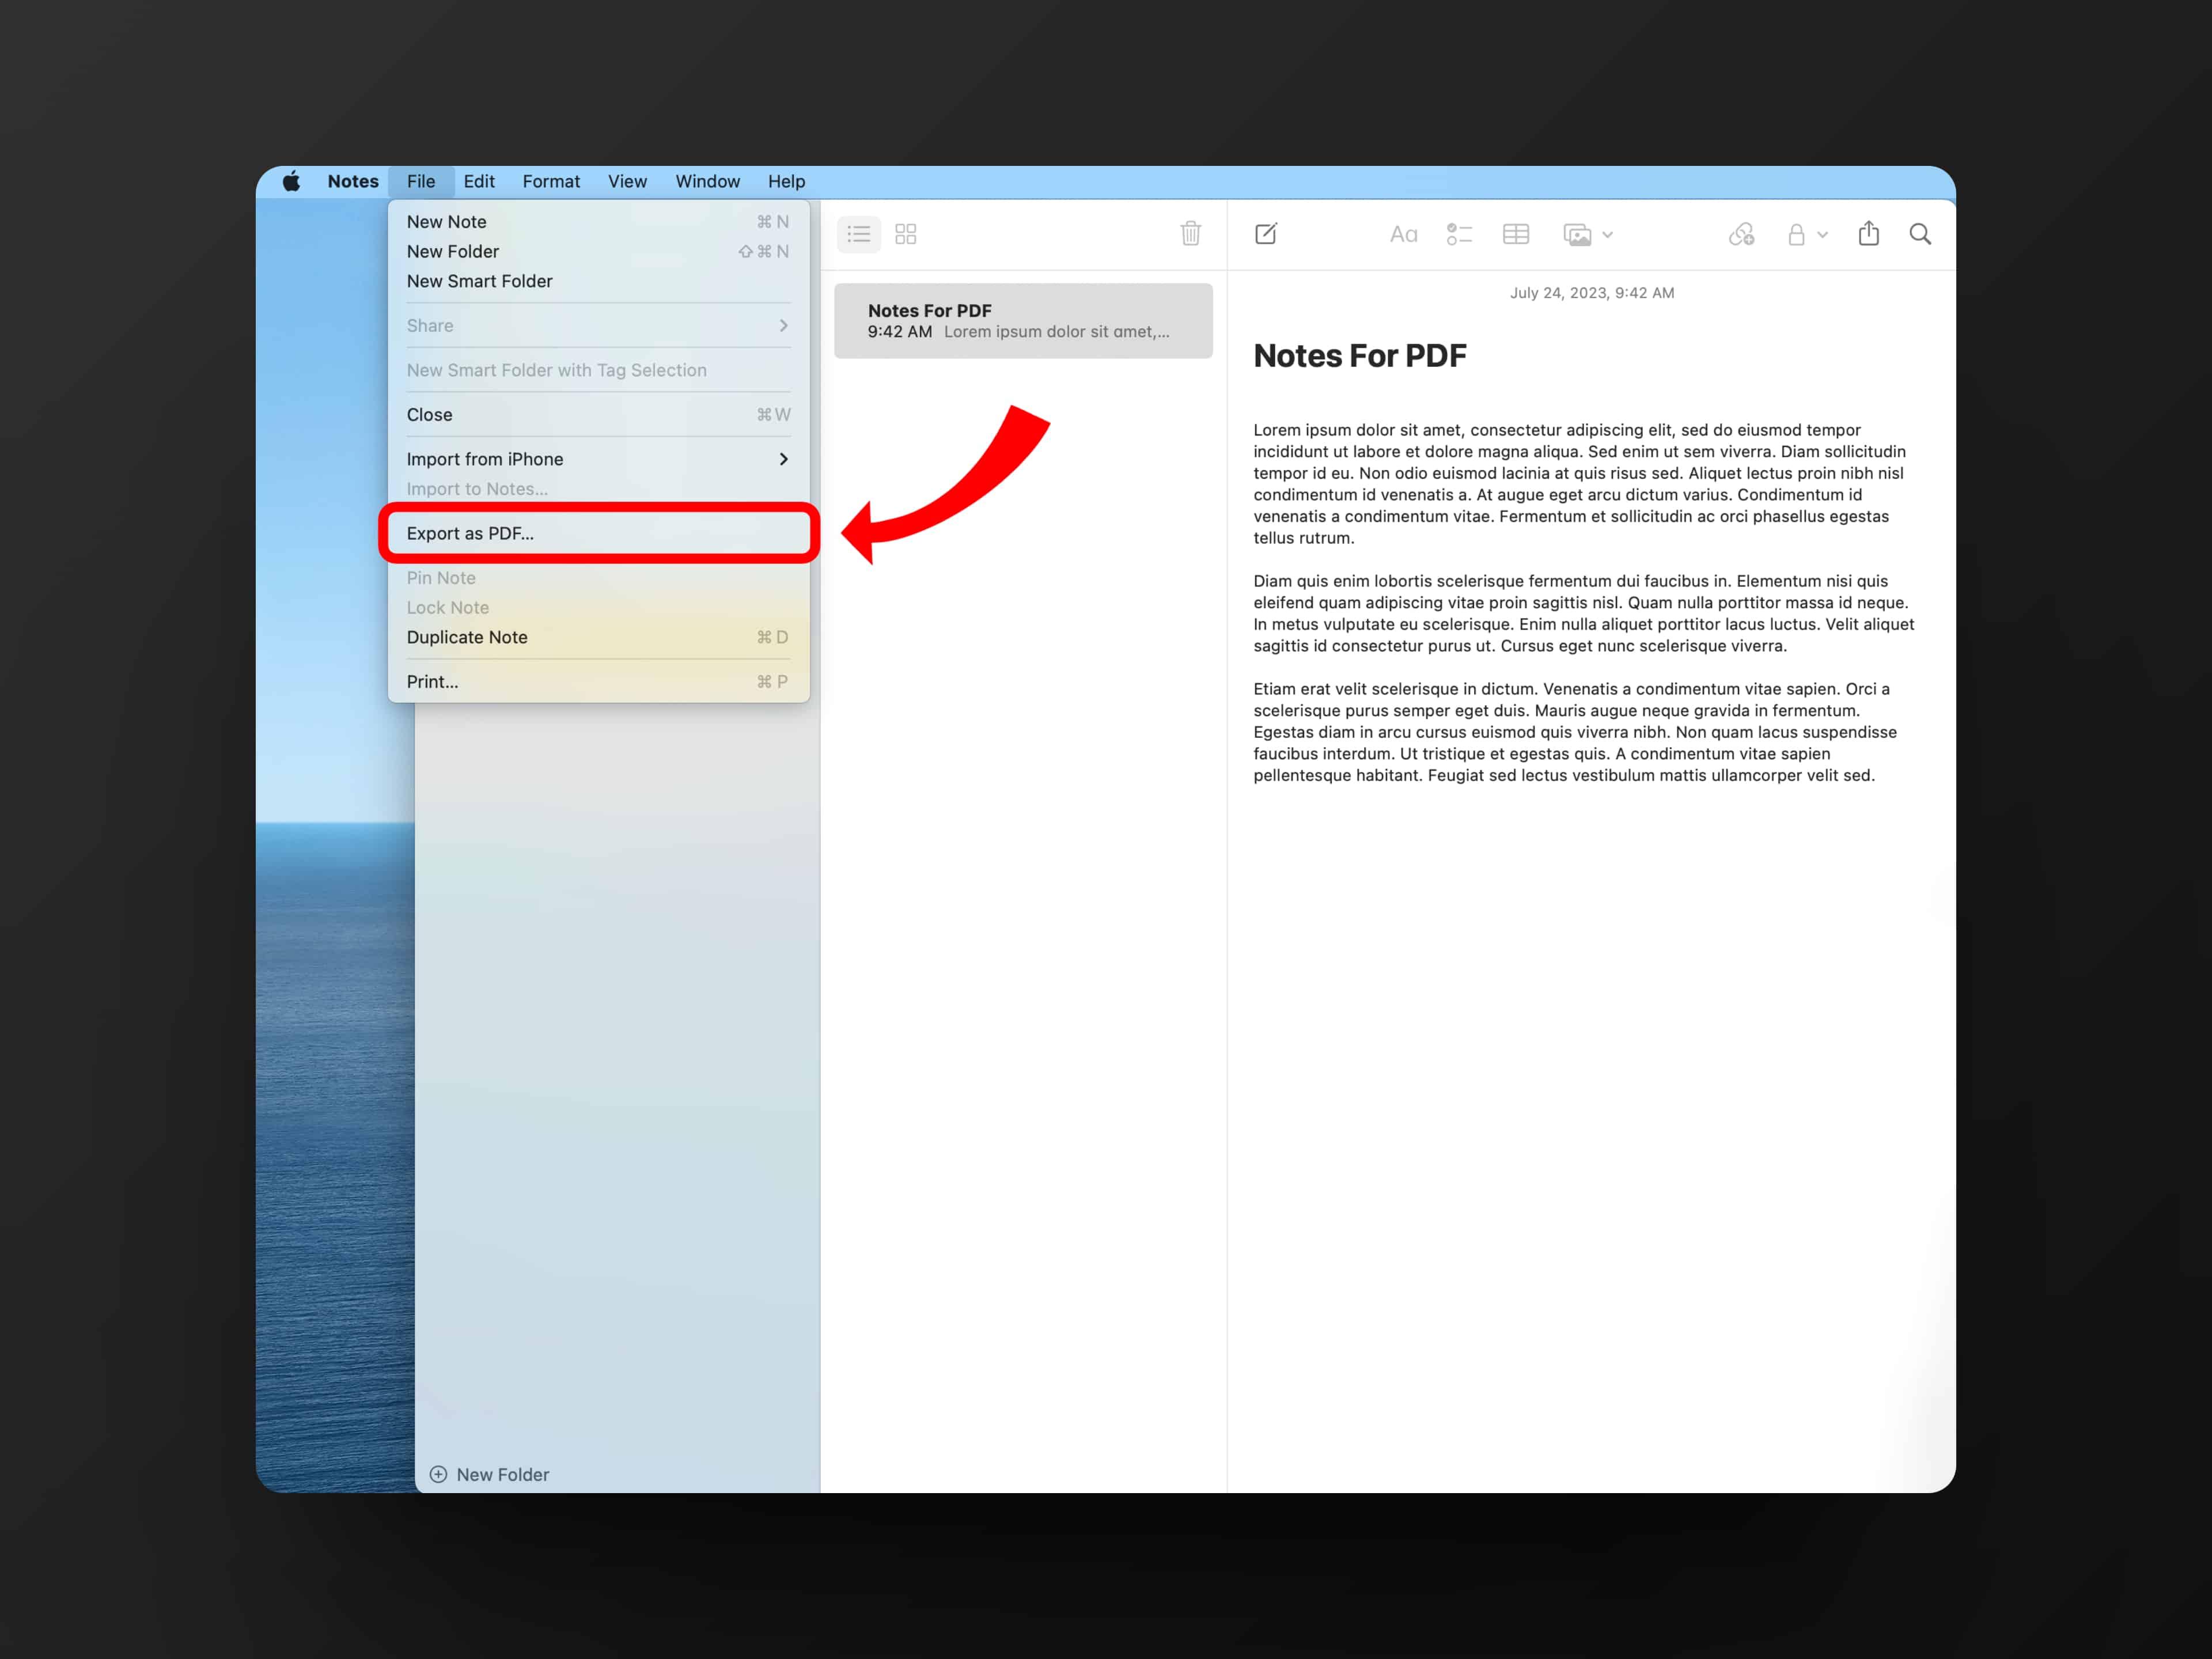Screen dimensions: 2212x1659
Task: Insert a checklist into the note
Action: click(x=1459, y=234)
